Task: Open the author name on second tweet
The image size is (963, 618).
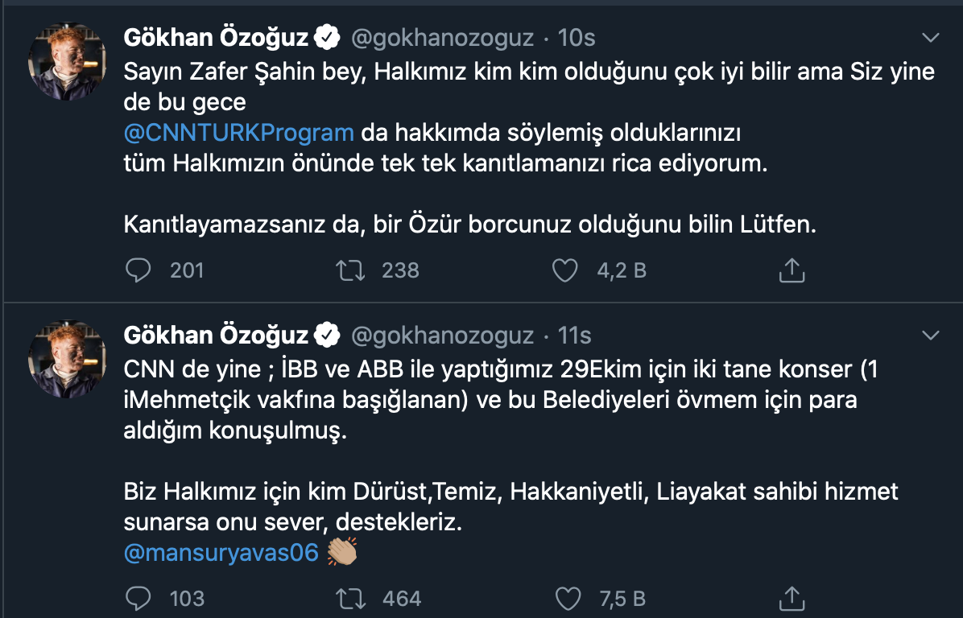Action: coord(215,335)
